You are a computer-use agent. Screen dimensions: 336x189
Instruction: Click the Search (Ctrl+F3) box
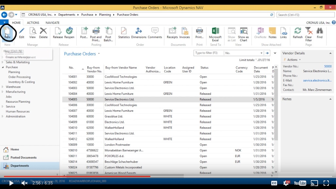(x=305, y=15)
